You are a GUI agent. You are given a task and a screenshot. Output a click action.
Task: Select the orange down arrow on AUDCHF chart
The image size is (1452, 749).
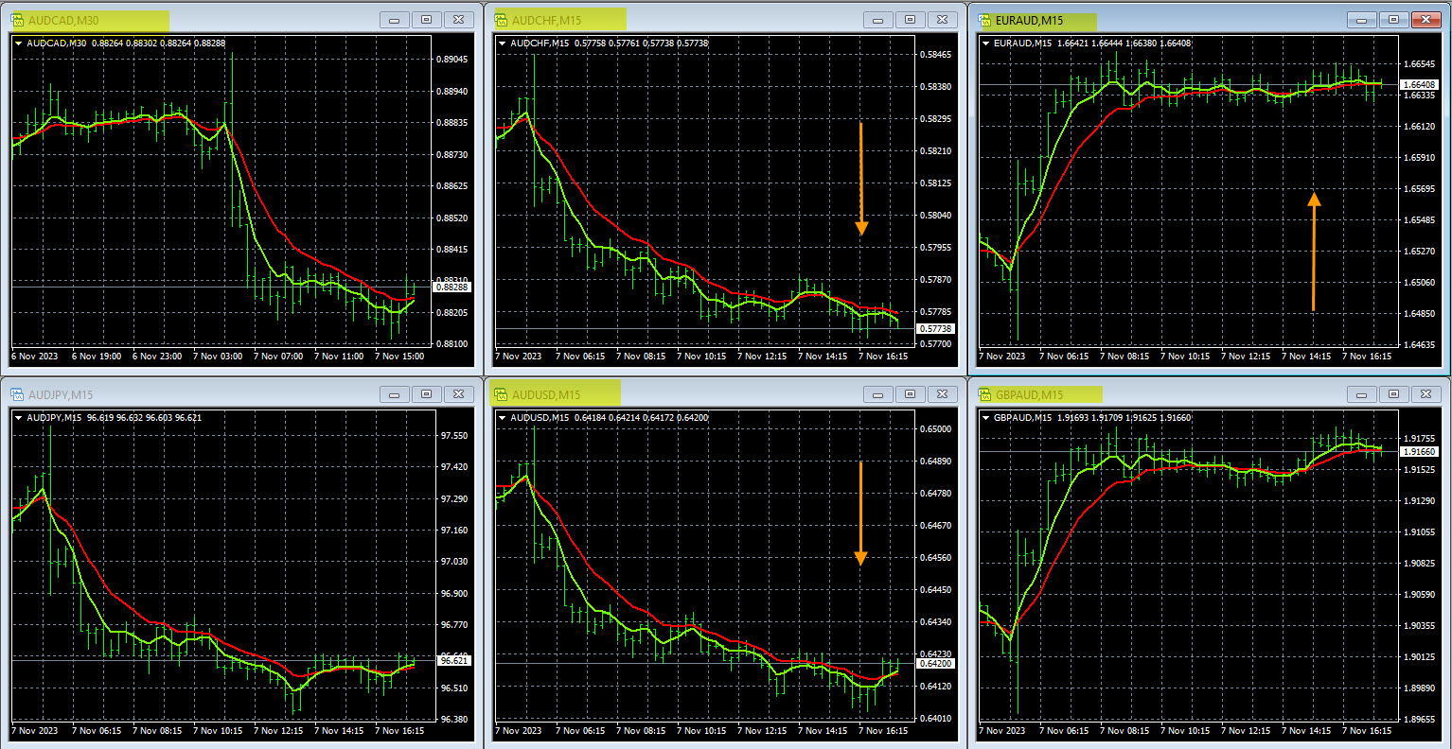tap(861, 179)
